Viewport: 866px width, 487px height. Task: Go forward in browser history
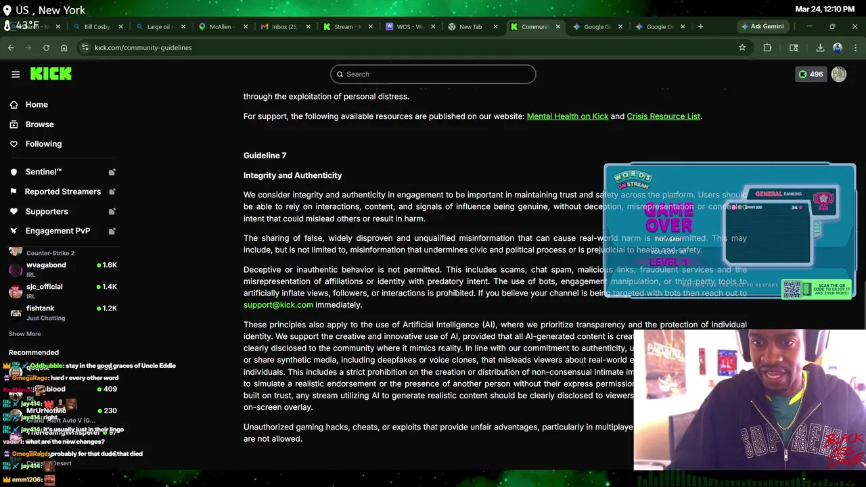pyautogui.click(x=28, y=47)
